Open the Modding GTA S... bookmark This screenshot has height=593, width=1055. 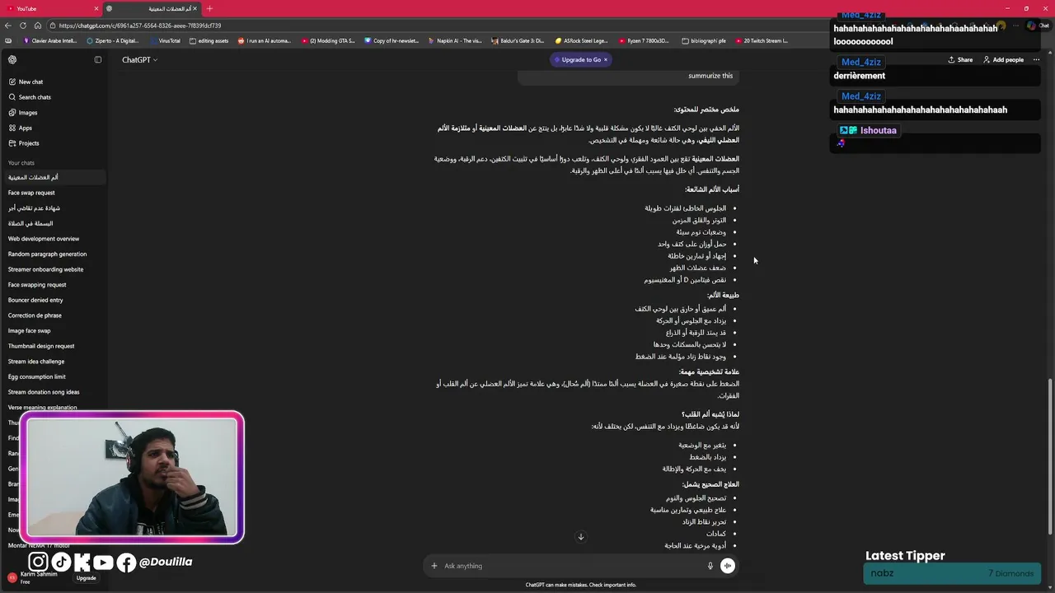[328, 40]
